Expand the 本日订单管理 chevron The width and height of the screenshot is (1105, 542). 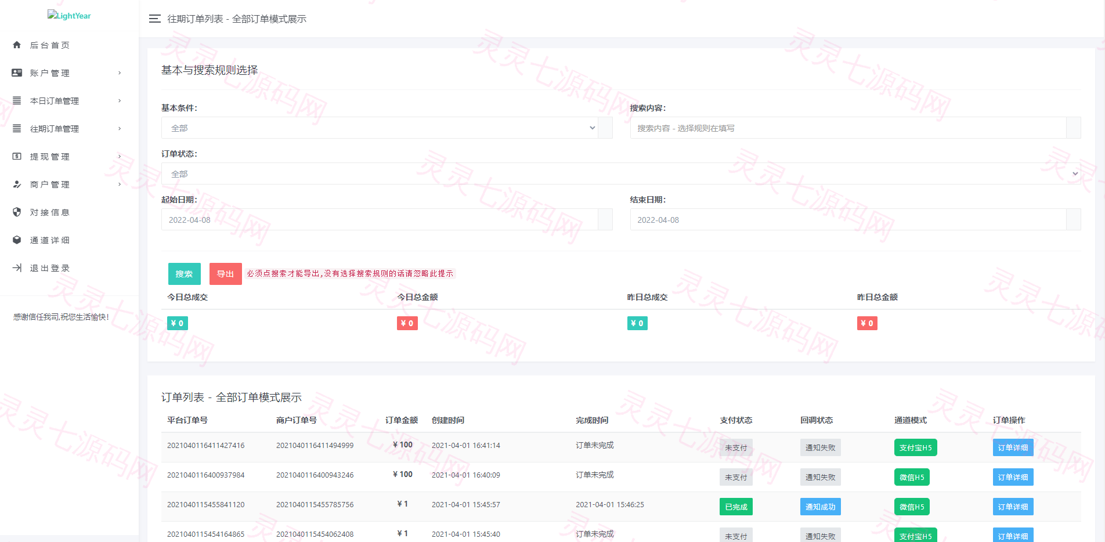[x=120, y=100]
